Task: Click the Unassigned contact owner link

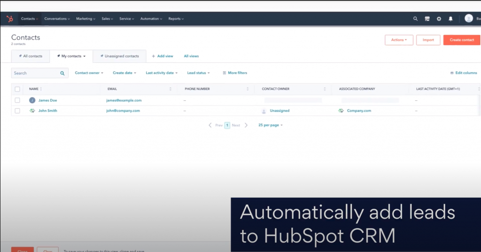Action: [x=279, y=111]
